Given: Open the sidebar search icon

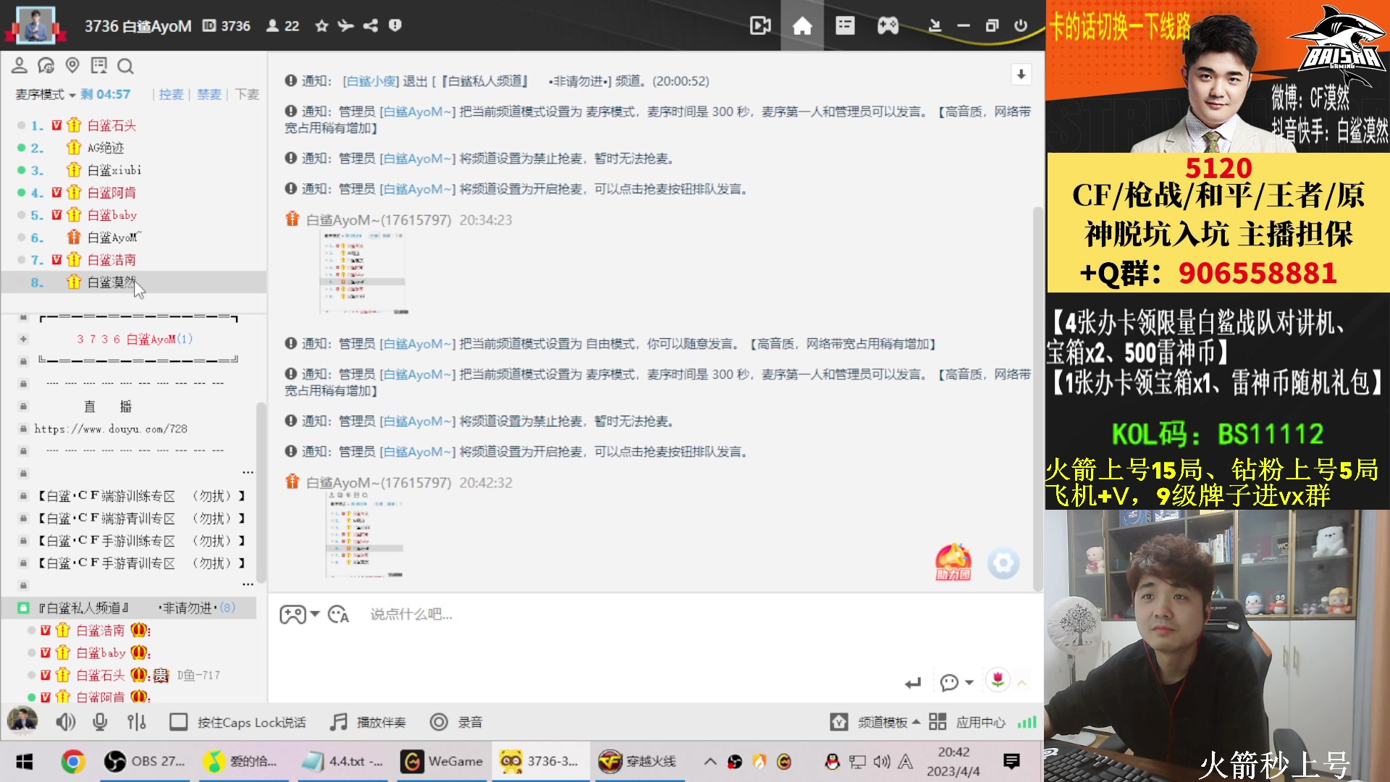Looking at the screenshot, I should [125, 67].
